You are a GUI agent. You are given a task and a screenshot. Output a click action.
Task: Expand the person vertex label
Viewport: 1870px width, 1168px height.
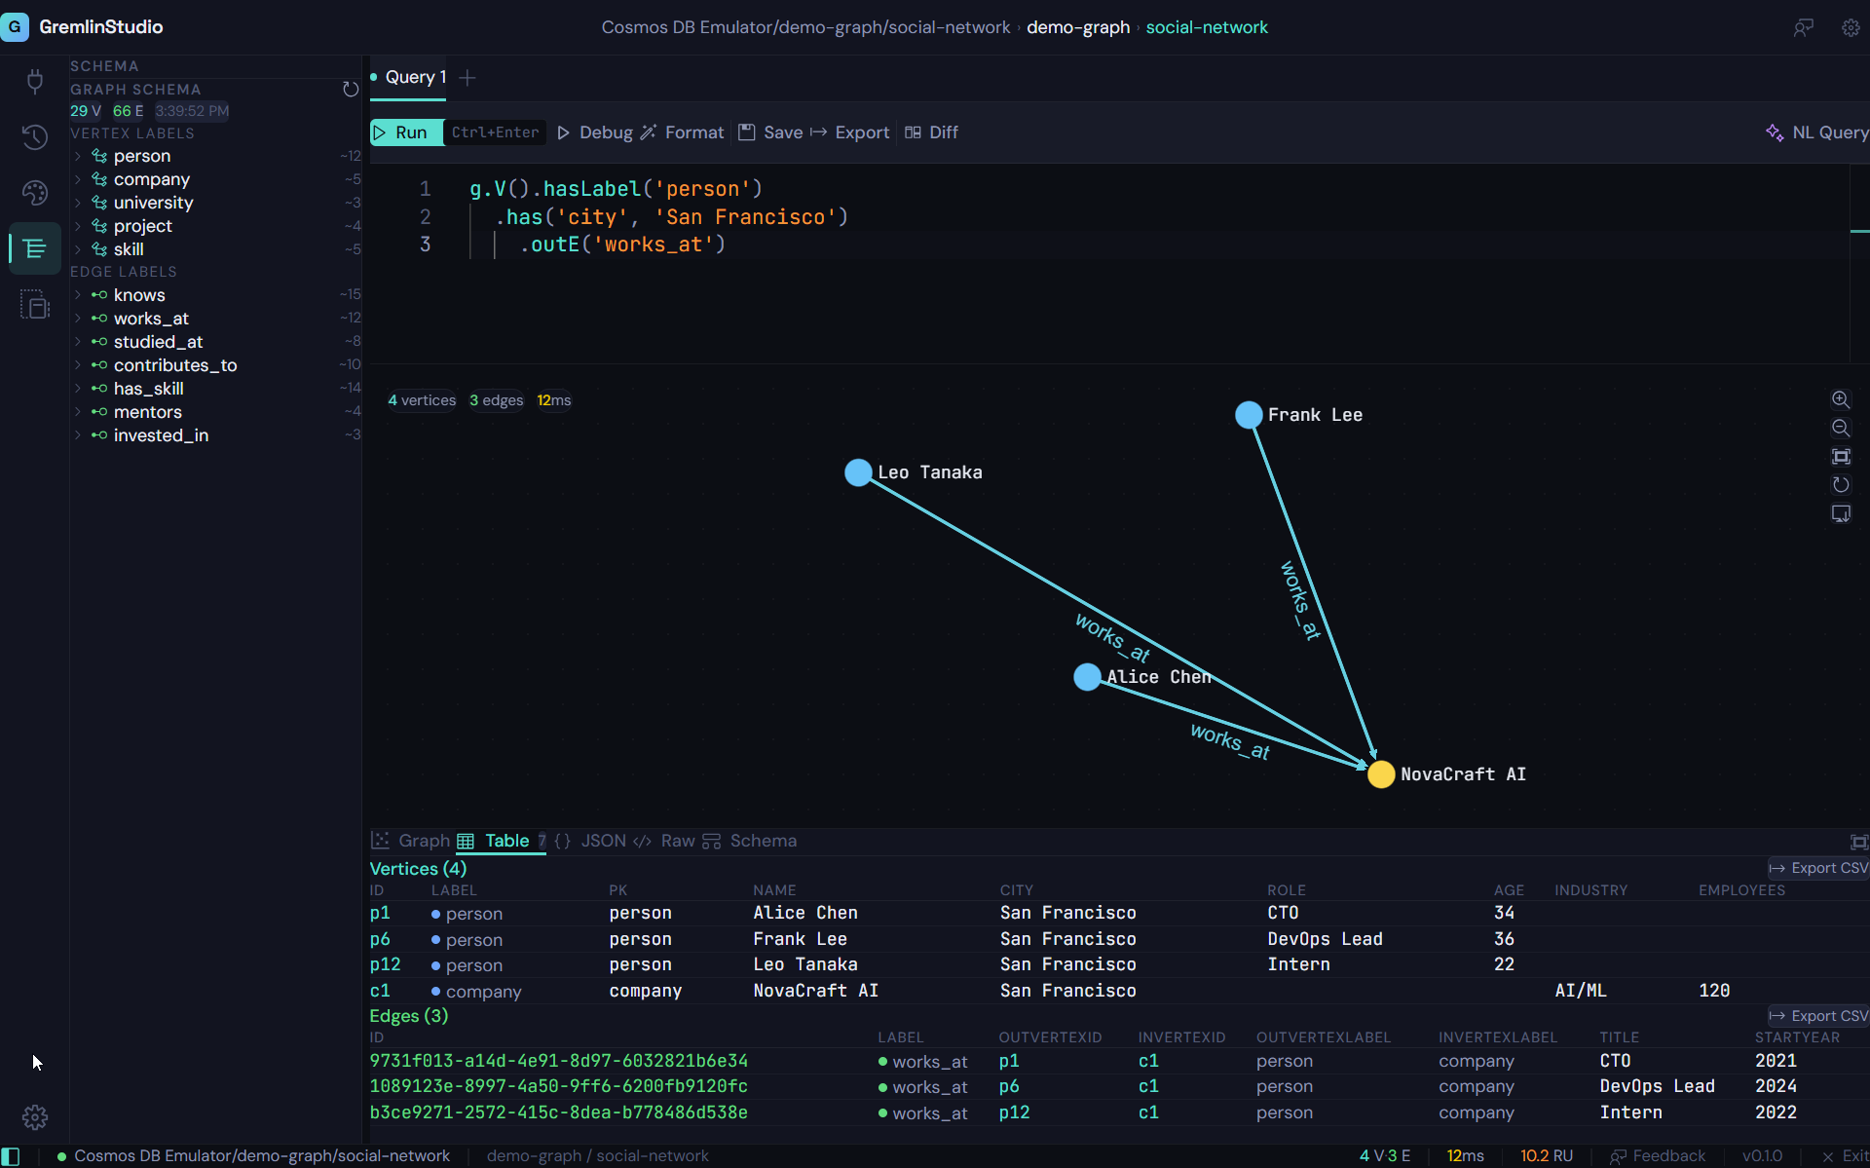click(x=78, y=156)
